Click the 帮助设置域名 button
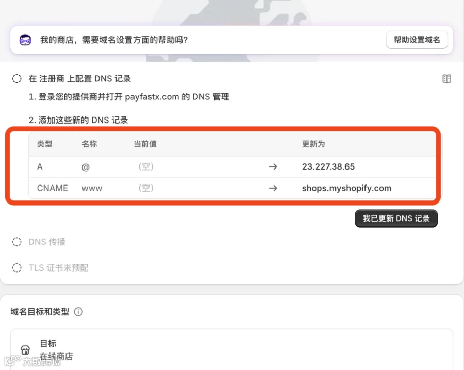 tap(417, 40)
